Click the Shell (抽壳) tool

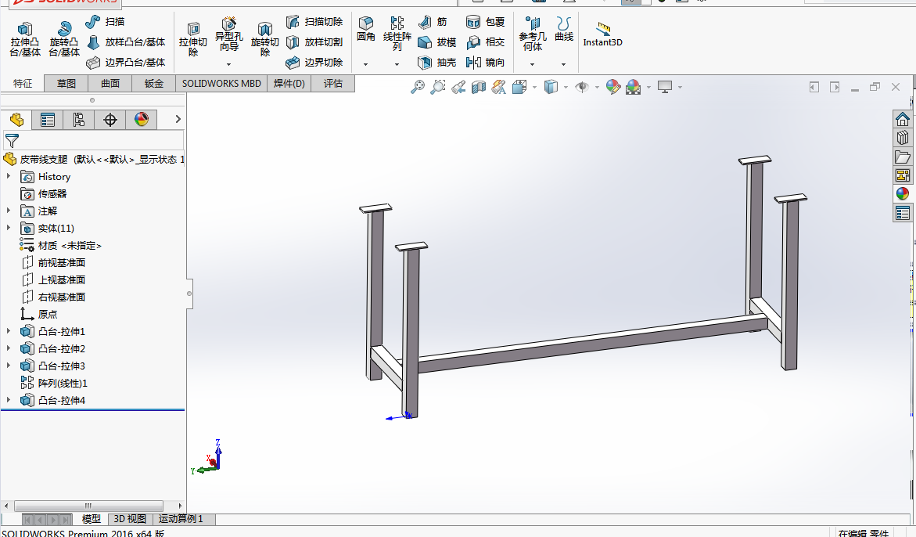[x=437, y=63]
